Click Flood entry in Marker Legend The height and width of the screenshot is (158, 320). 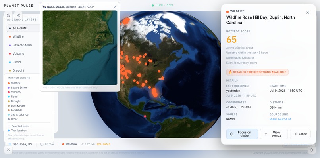click(x=13, y=97)
